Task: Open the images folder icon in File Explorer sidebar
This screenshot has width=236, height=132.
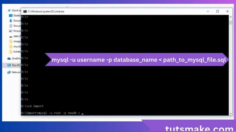Action: point(11,41)
